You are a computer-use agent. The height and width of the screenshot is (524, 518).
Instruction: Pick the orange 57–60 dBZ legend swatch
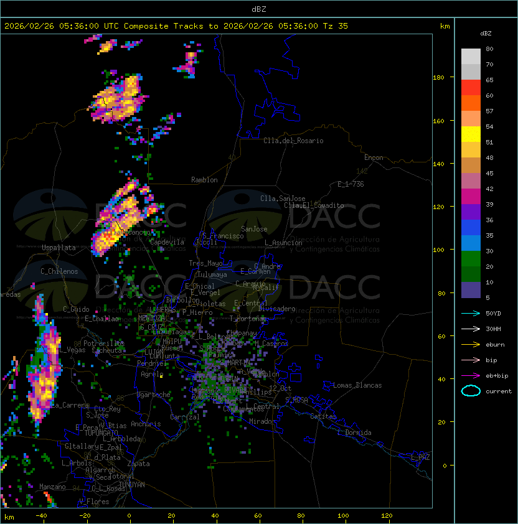click(x=471, y=103)
